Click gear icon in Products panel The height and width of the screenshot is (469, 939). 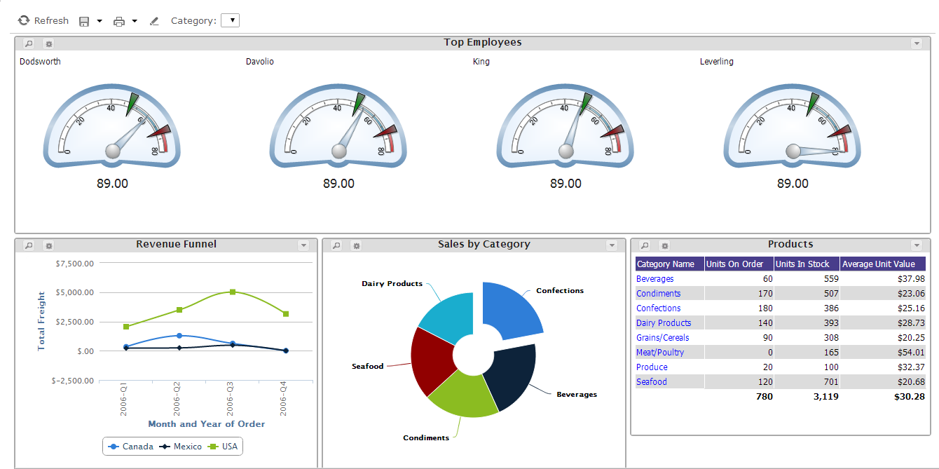tap(664, 245)
